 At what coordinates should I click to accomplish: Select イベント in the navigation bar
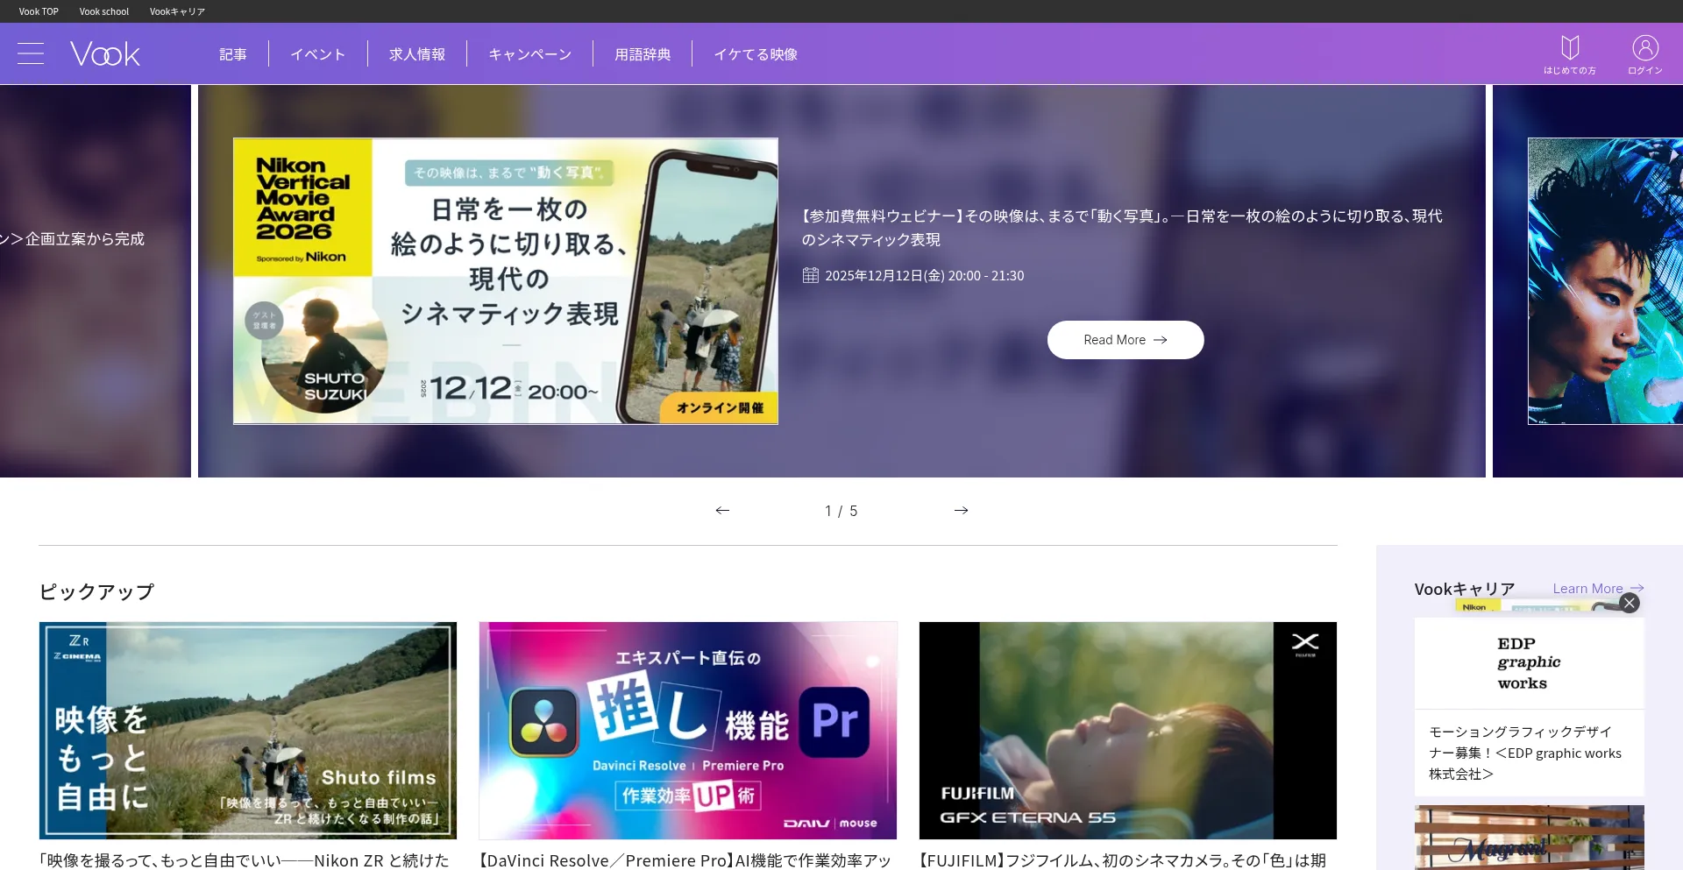pyautogui.click(x=318, y=54)
